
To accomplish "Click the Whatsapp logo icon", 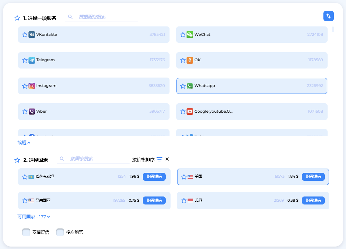I will coord(190,86).
